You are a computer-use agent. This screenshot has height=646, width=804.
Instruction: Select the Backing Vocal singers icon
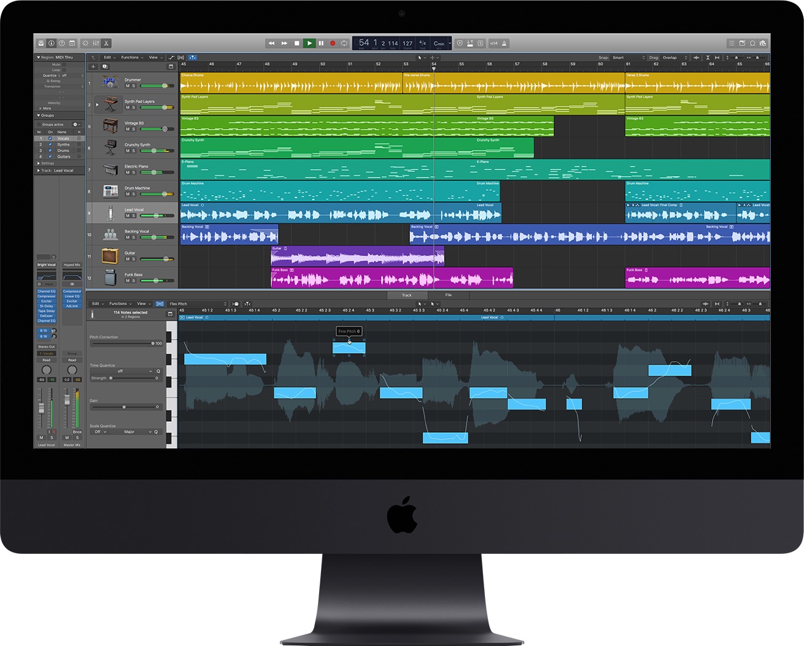(110, 234)
